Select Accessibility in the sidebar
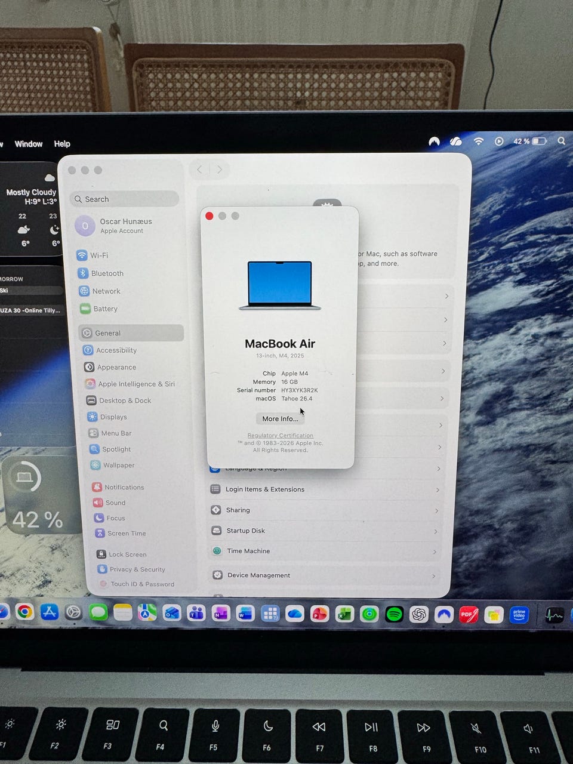The width and height of the screenshot is (573, 764). pos(110,350)
